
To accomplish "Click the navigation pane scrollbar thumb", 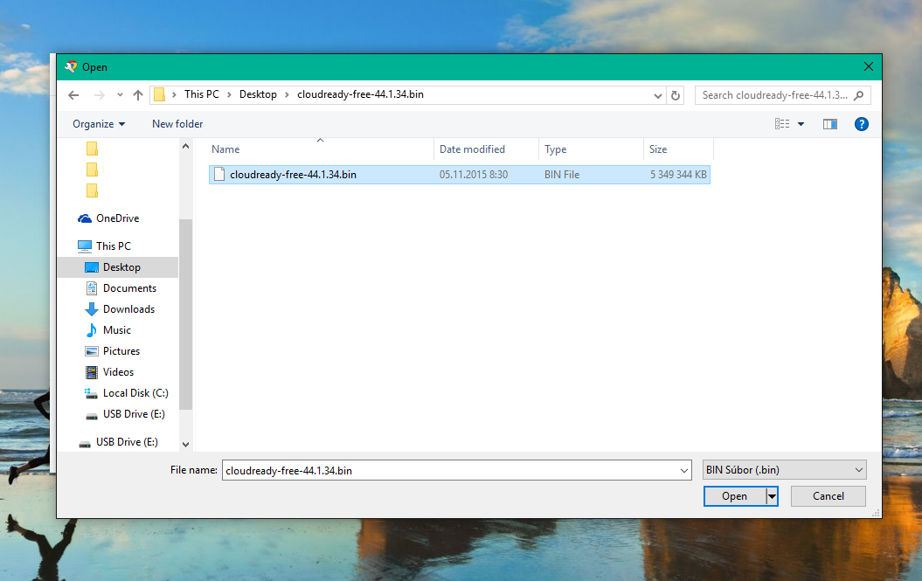I will [x=185, y=314].
